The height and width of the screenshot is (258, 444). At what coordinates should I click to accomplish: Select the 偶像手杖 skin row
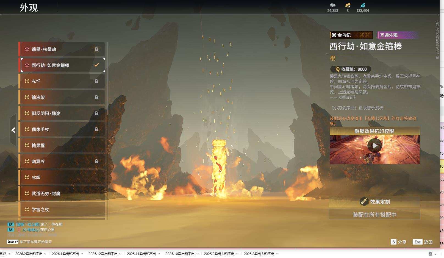coord(62,129)
